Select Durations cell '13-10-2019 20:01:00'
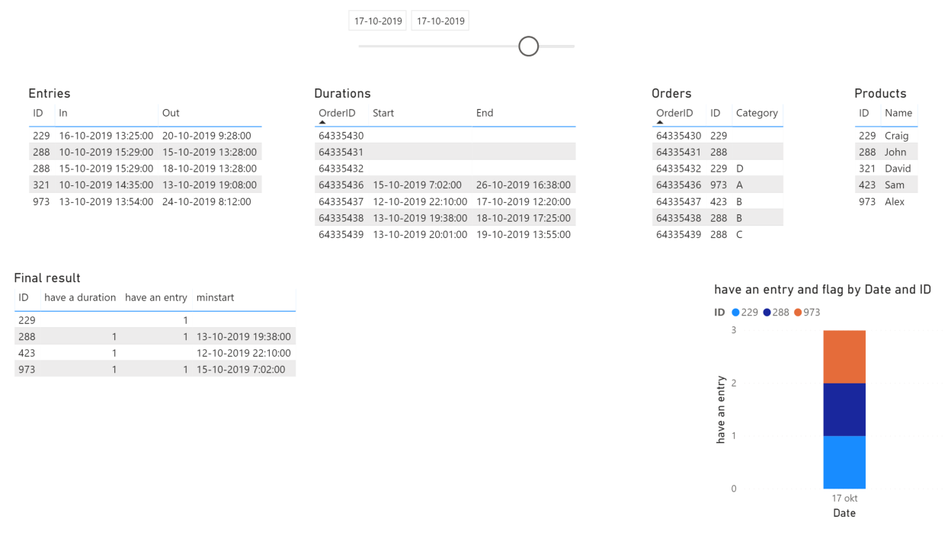The width and height of the screenshot is (951, 542). [x=420, y=235]
